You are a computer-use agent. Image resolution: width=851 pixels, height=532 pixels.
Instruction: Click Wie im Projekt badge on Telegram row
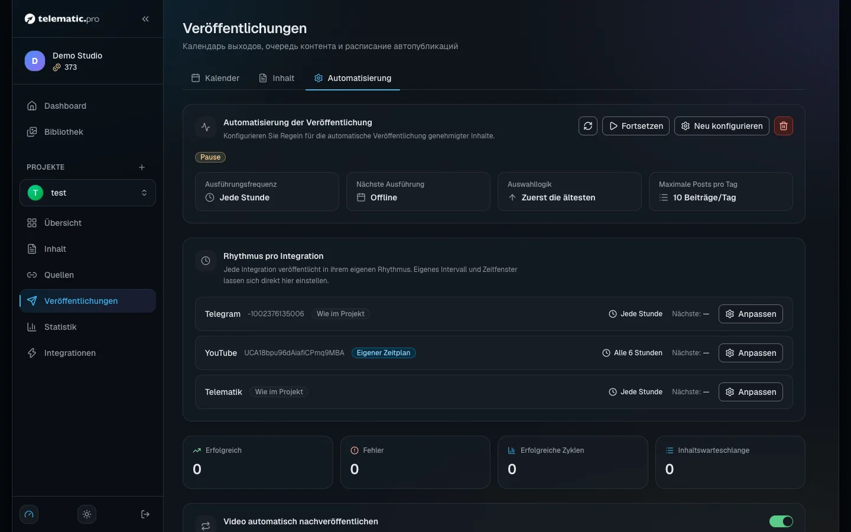[340, 314]
